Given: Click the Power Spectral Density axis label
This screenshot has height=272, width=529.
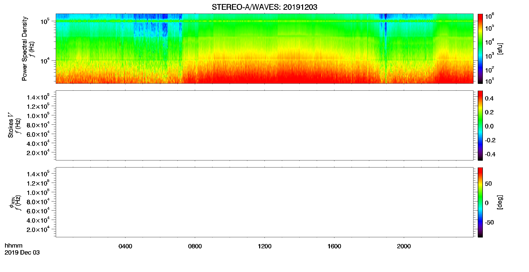Looking at the screenshot, I should click(x=24, y=49).
